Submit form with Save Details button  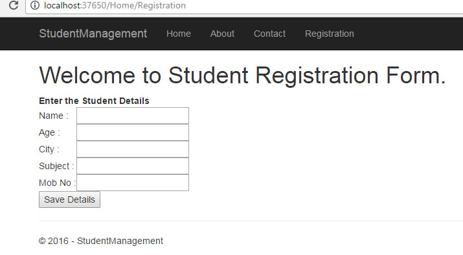69,199
